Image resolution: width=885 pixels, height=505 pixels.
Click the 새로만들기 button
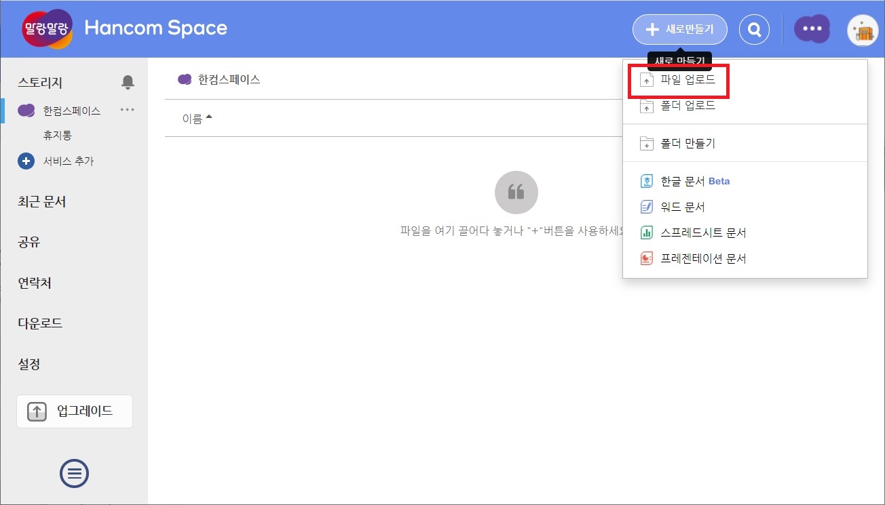pos(680,29)
